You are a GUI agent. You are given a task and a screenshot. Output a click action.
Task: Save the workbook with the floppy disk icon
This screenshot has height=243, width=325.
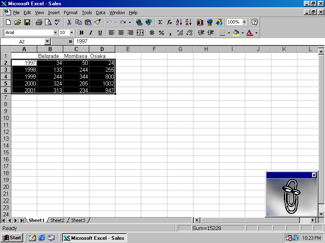tap(27, 22)
